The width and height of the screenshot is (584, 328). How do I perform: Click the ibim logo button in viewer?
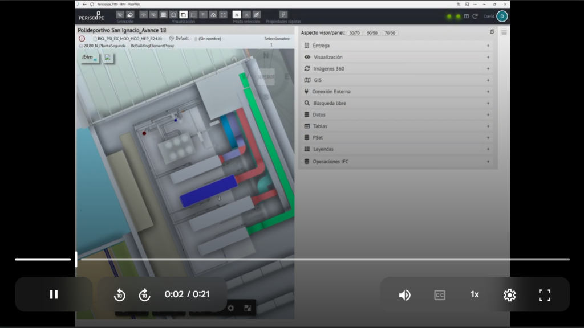pos(90,58)
